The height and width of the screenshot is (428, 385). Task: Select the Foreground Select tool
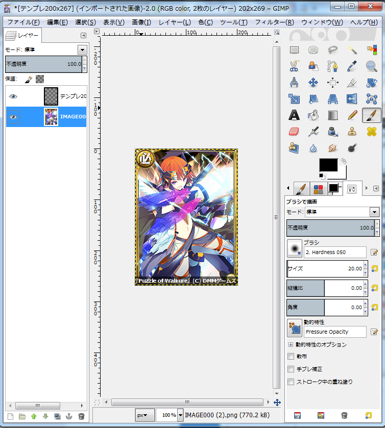(313, 66)
